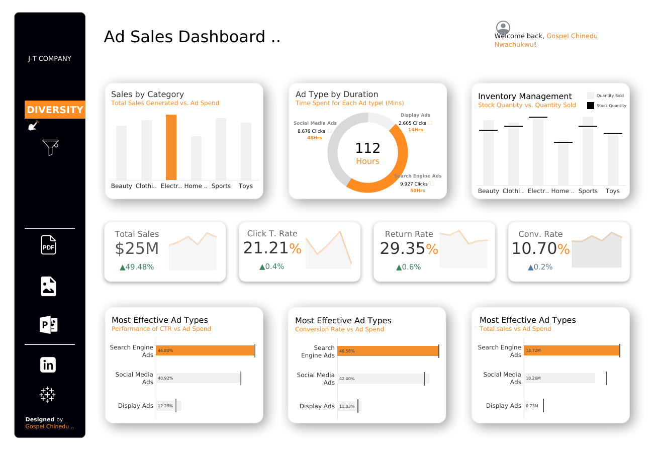Image resolution: width=653 pixels, height=452 pixels.
Task: Click the Quantity Sold legend swatch
Action: point(591,96)
